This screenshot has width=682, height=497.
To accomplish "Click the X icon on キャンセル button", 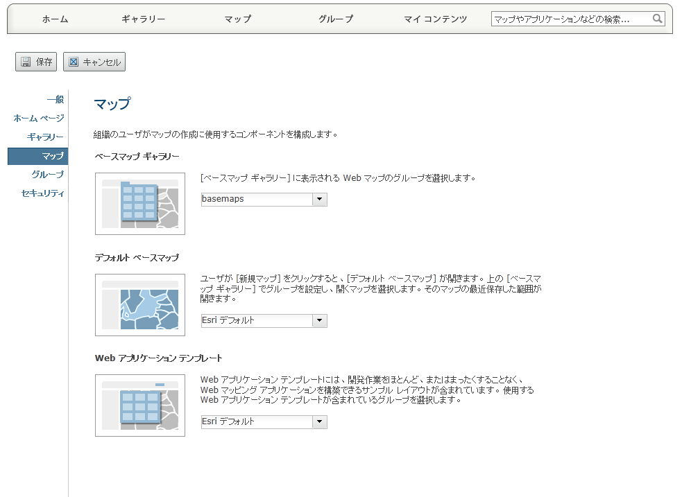I will pos(74,62).
